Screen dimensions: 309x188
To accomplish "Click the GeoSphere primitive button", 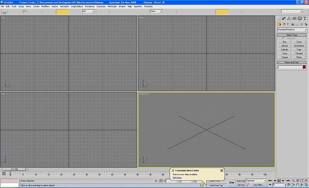I will click(299, 45).
